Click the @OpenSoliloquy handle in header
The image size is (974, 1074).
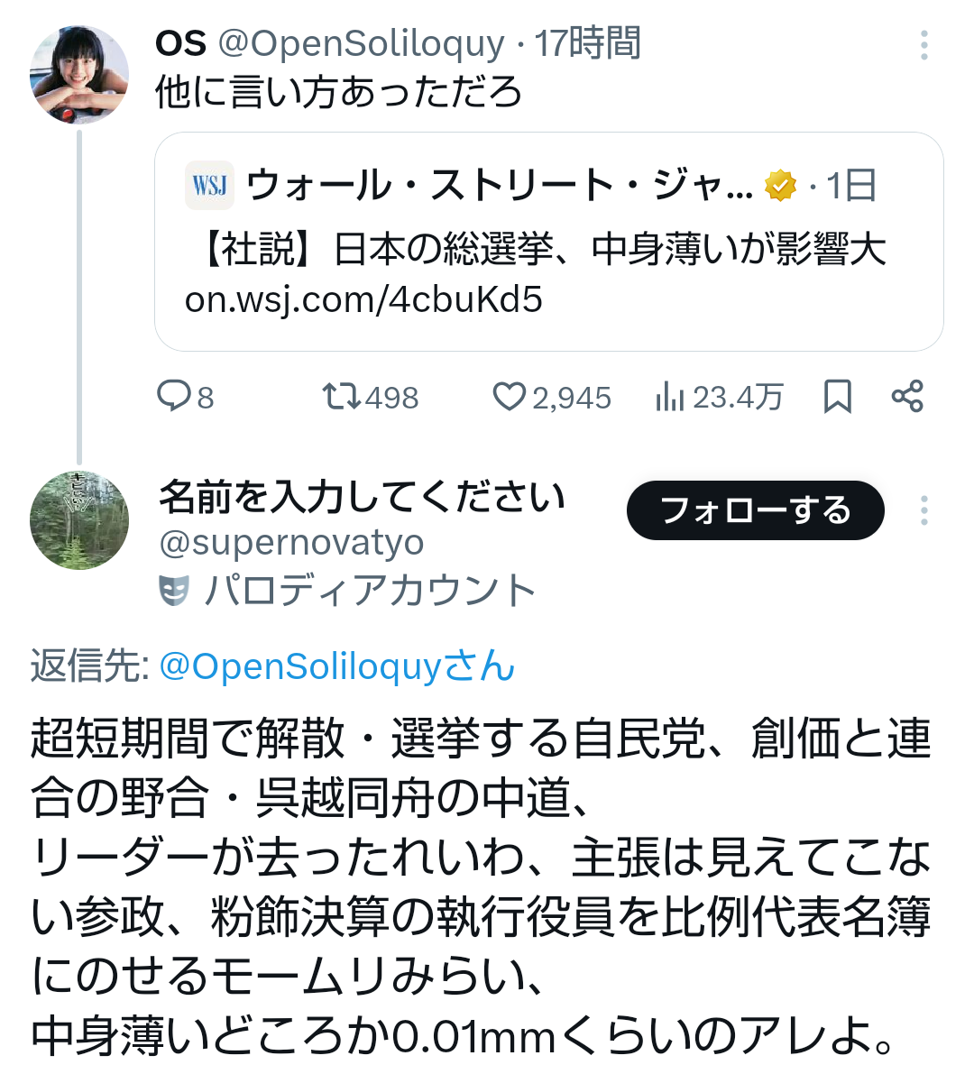[361, 43]
